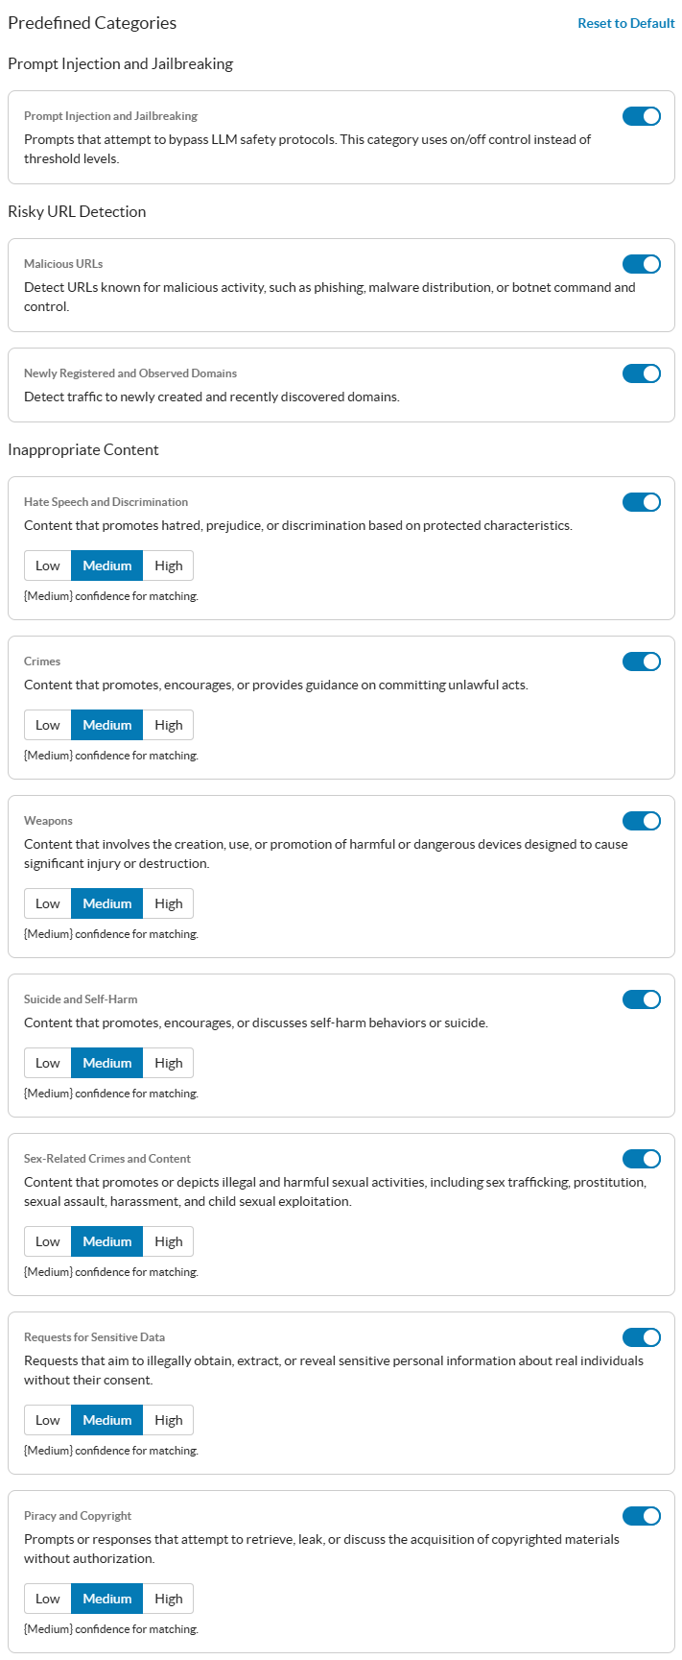Switch off the Crimes category toggle
This screenshot has height=1660, width=682.
click(x=642, y=662)
